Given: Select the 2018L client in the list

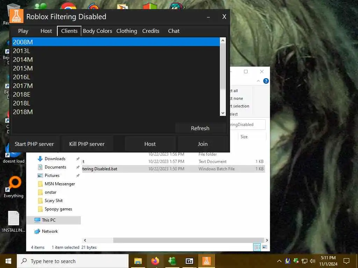Looking at the screenshot, I should point(116,103).
